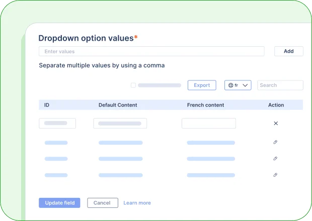Click the second row's pencil edit icon

click(275, 159)
